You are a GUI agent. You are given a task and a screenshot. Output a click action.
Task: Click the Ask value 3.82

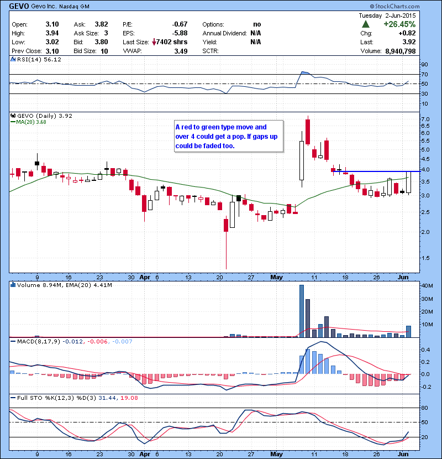101,24
